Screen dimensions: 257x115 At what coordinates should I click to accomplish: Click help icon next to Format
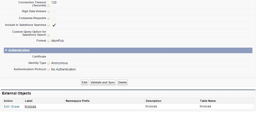click(x=48, y=41)
